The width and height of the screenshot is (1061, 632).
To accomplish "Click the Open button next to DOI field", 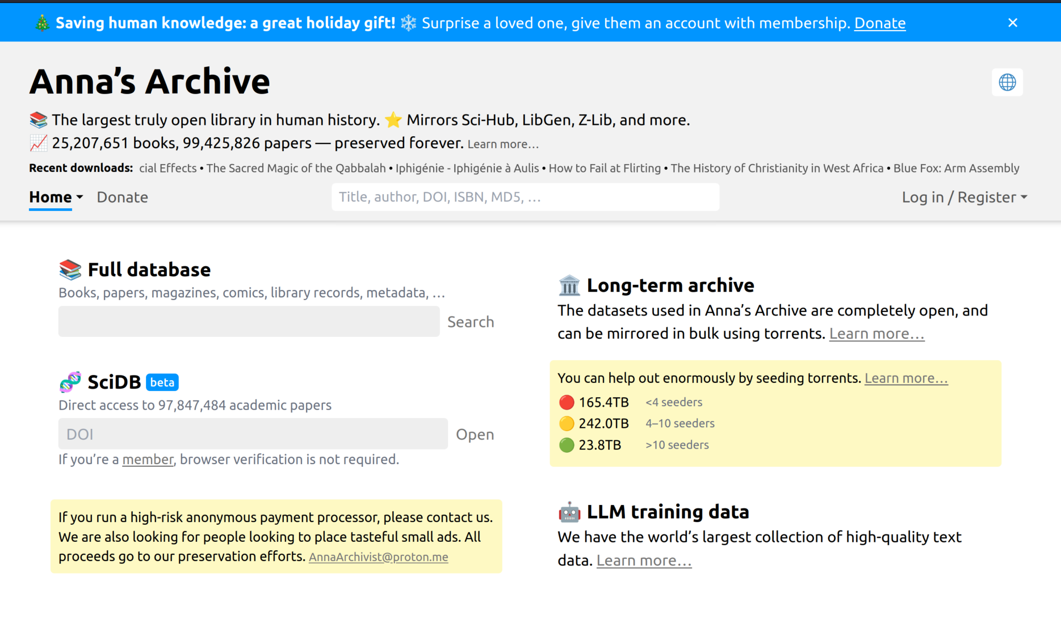I will [475, 434].
